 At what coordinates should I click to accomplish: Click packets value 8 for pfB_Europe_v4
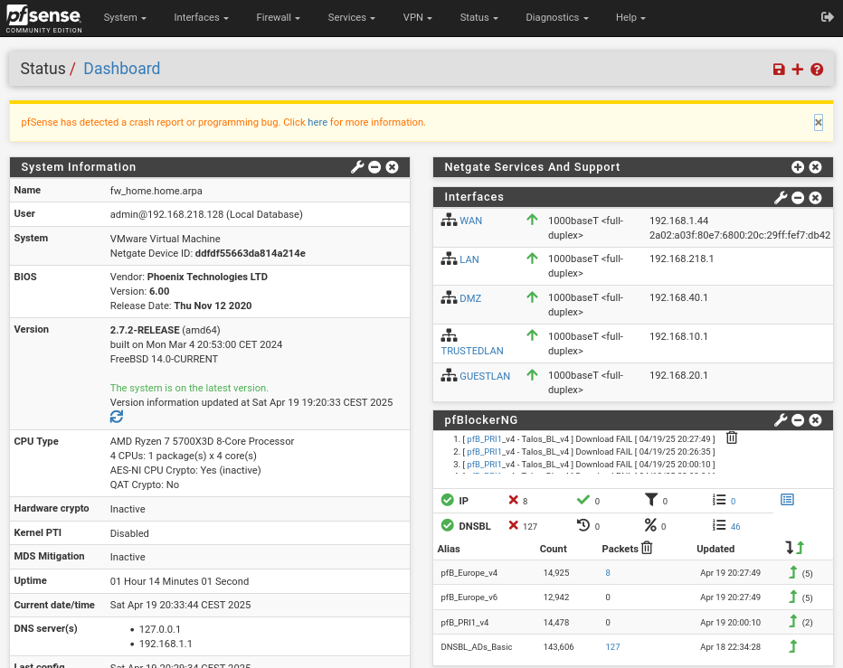[608, 573]
